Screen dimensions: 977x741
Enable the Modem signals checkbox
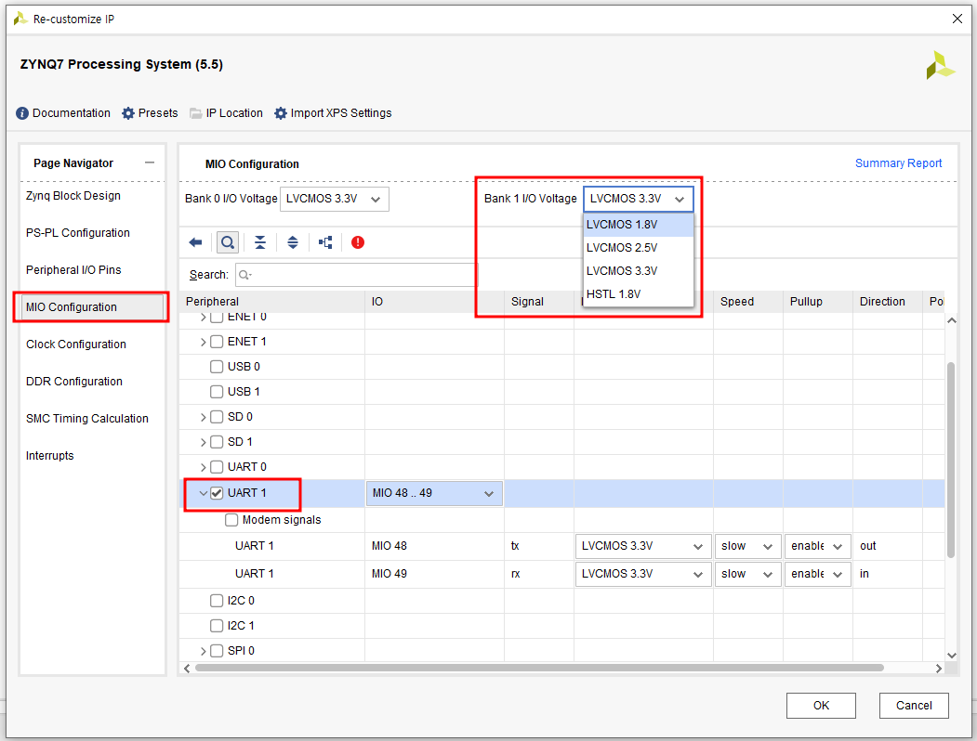point(231,519)
